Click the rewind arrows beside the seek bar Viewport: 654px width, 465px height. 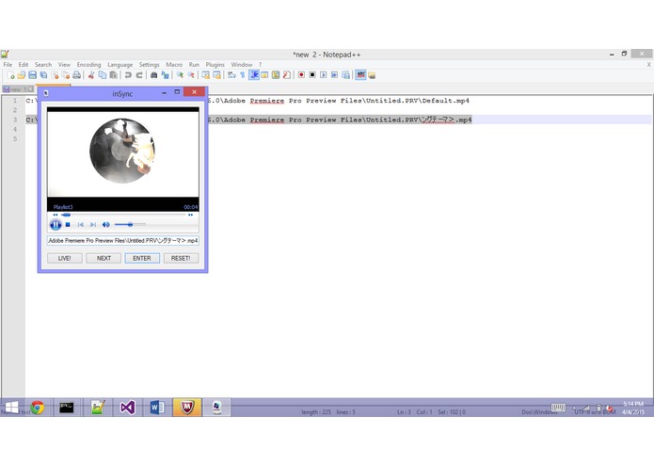coord(56,215)
